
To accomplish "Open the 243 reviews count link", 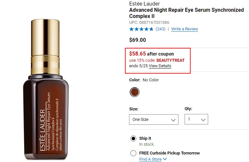I will 160,29.
